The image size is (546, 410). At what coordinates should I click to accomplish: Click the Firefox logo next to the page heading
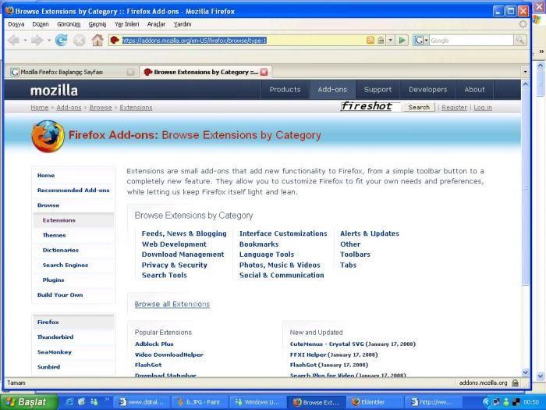48,136
